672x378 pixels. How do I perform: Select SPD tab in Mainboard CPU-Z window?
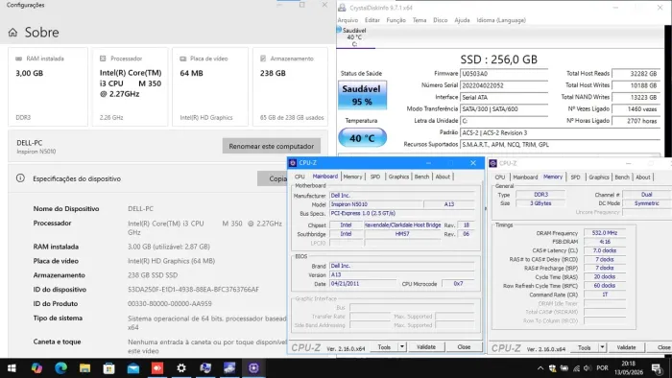tap(375, 177)
